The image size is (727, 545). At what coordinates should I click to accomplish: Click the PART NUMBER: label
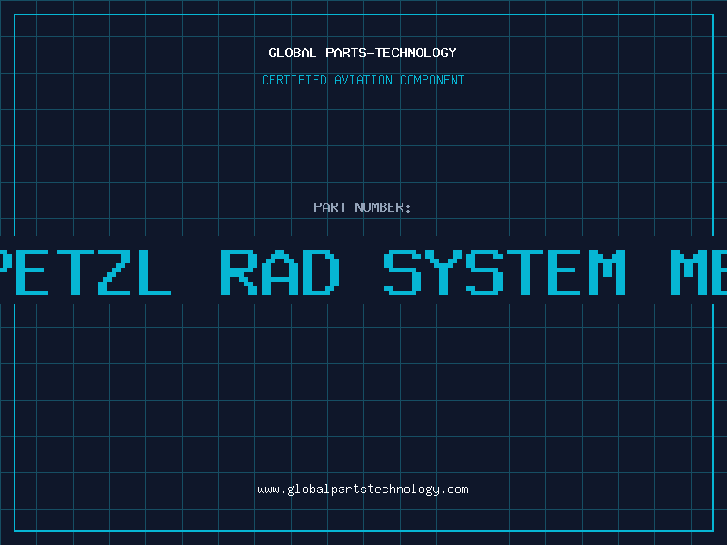coord(363,207)
